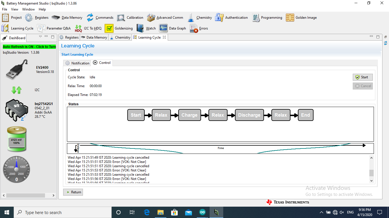This screenshot has height=218, width=389.
Task: Open the File menu
Action: [x=5, y=9]
